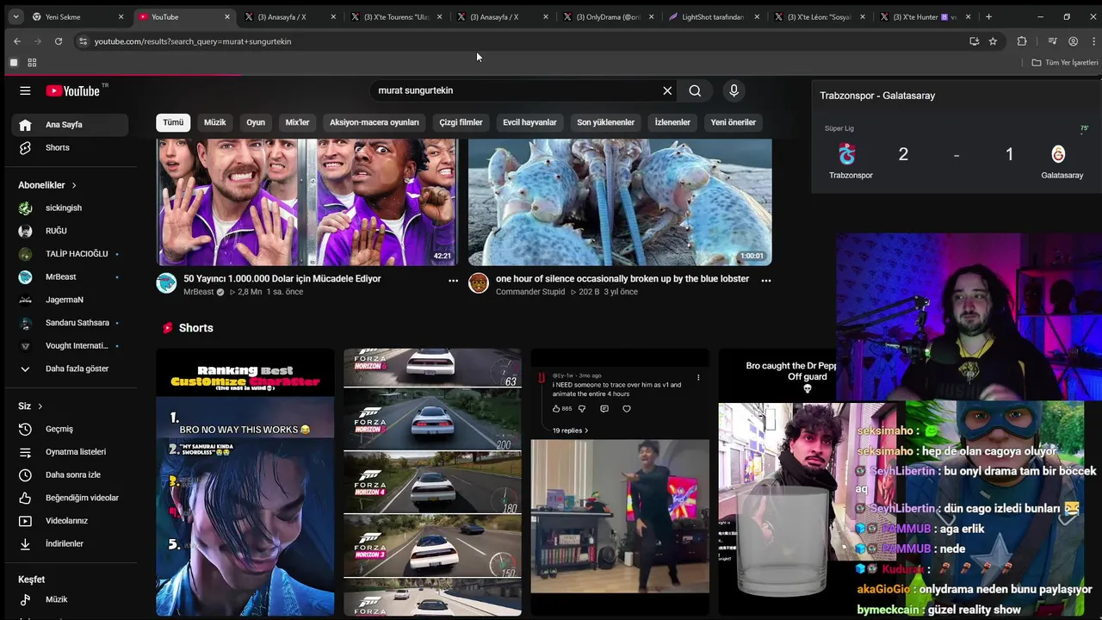Viewport: 1102px width, 620px height.
Task: Open the browser extensions puzzle icon
Action: [x=1022, y=41]
